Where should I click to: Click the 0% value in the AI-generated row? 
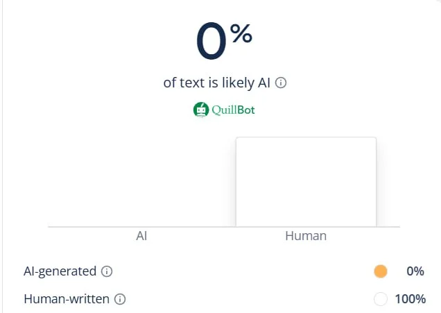pos(415,271)
